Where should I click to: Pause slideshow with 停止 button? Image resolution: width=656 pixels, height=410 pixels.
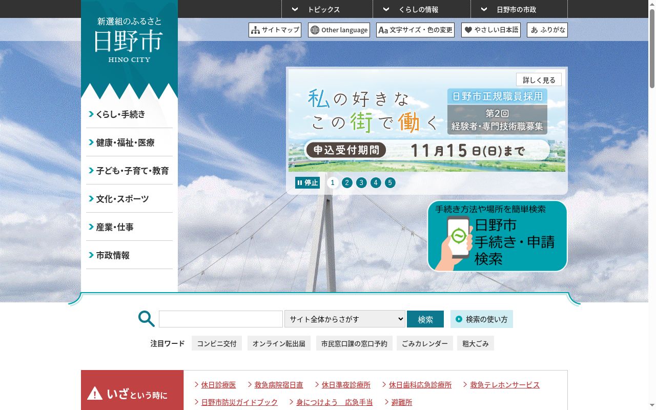[x=307, y=182]
